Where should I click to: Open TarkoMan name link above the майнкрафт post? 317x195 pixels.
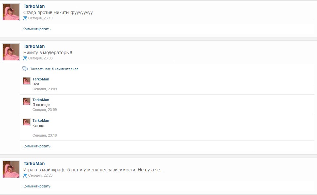34,163
